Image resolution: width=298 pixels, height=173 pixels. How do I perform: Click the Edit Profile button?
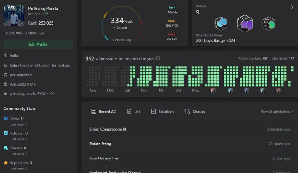click(38, 44)
